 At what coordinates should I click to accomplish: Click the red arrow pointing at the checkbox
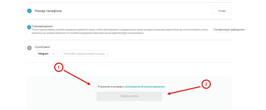76,76
